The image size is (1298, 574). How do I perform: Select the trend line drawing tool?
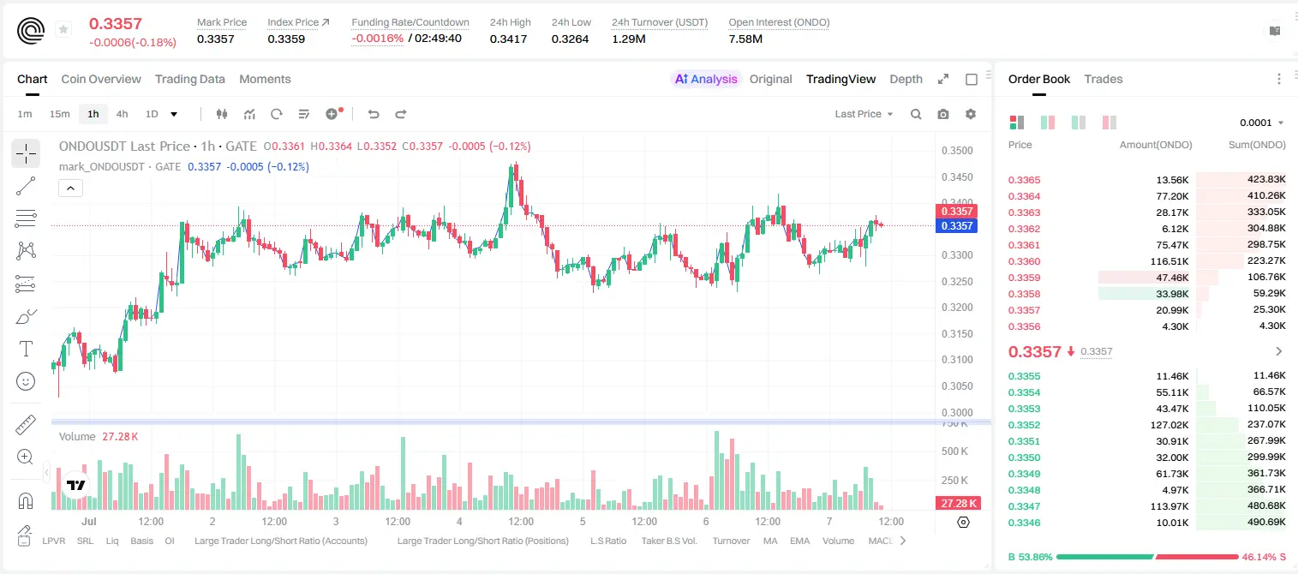(x=26, y=186)
